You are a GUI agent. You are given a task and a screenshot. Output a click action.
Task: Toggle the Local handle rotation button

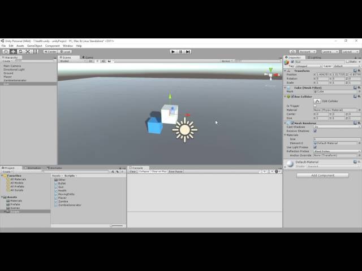(x=65, y=51)
